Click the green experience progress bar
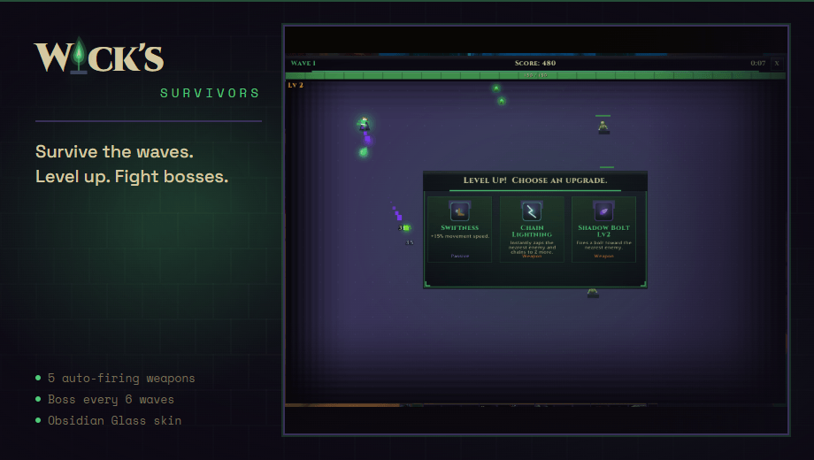The image size is (814, 460). [535, 75]
